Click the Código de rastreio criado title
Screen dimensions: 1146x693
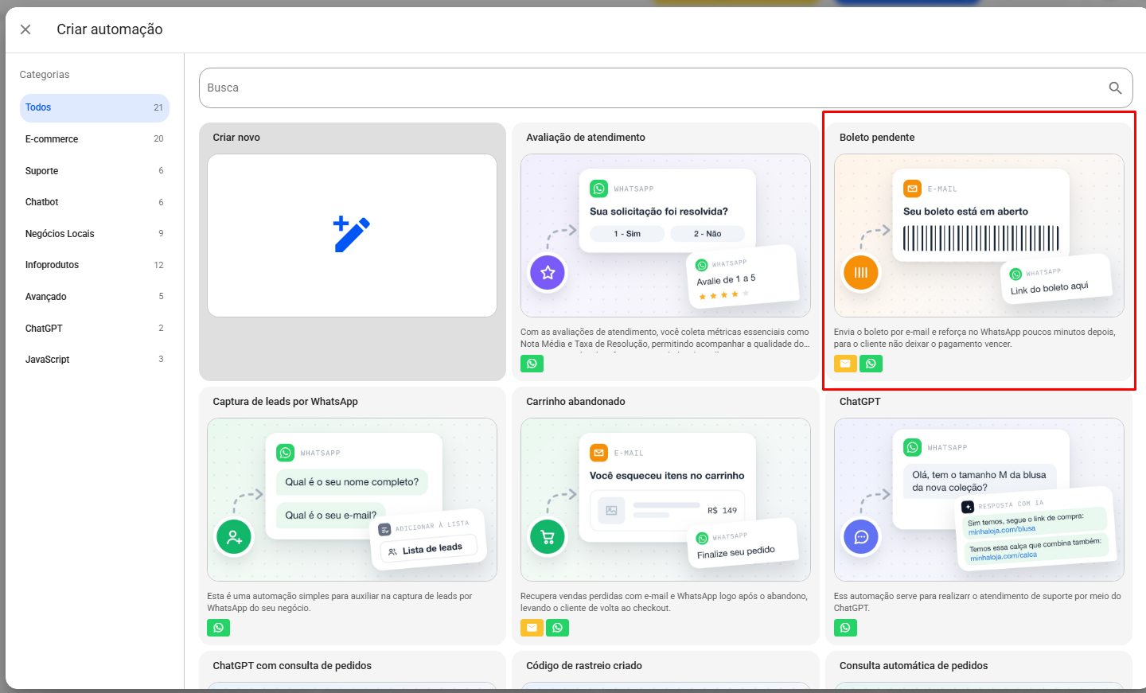tap(584, 666)
